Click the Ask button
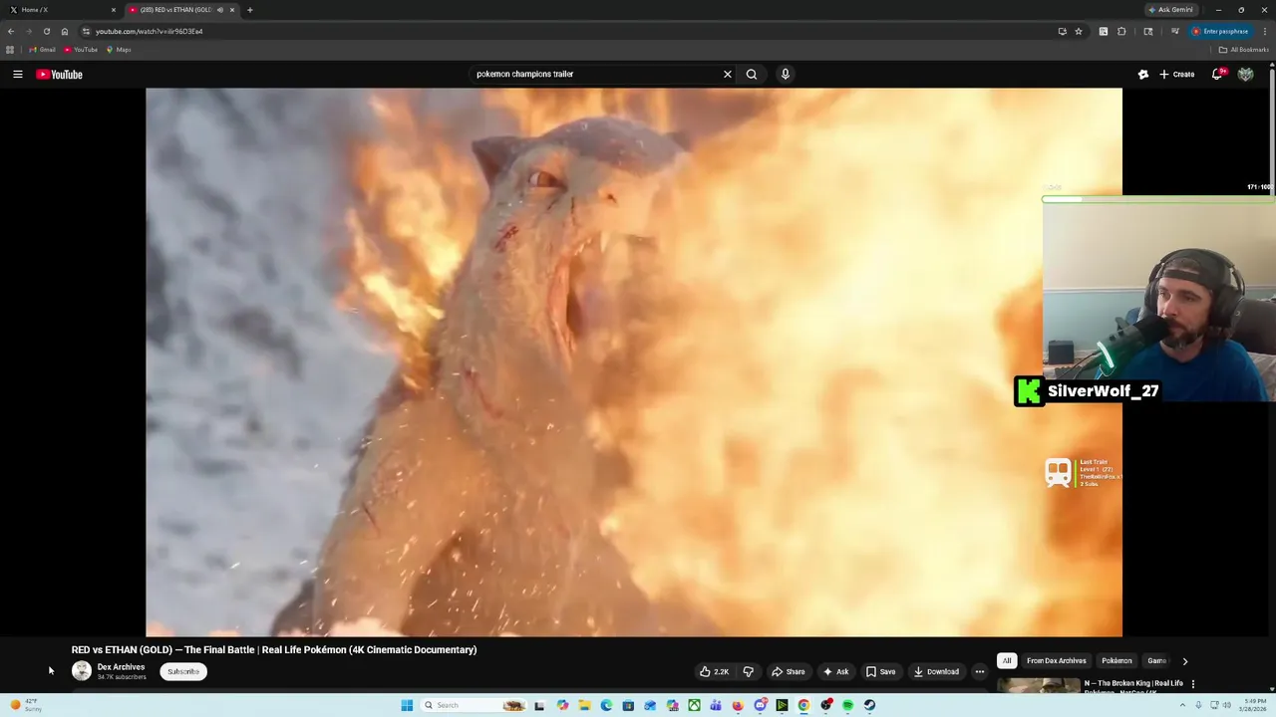The width and height of the screenshot is (1276, 717). point(835,671)
